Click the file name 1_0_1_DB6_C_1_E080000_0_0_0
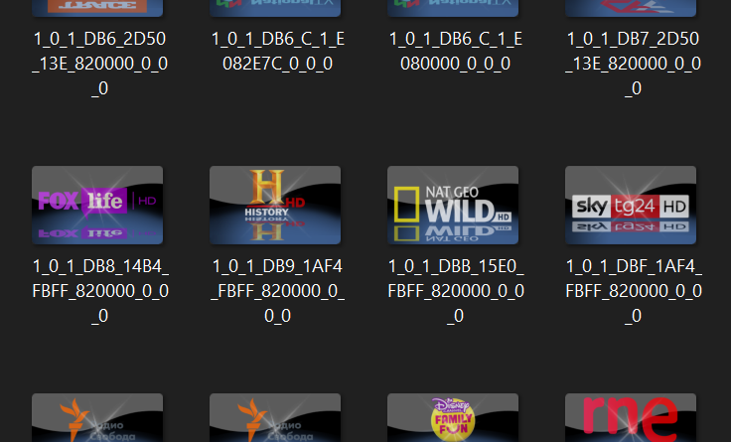 pyautogui.click(x=453, y=52)
